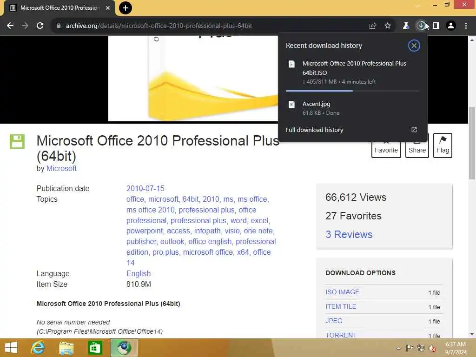Click the 'infopath' topic link
The width and height of the screenshot is (476, 357).
pos(207,231)
